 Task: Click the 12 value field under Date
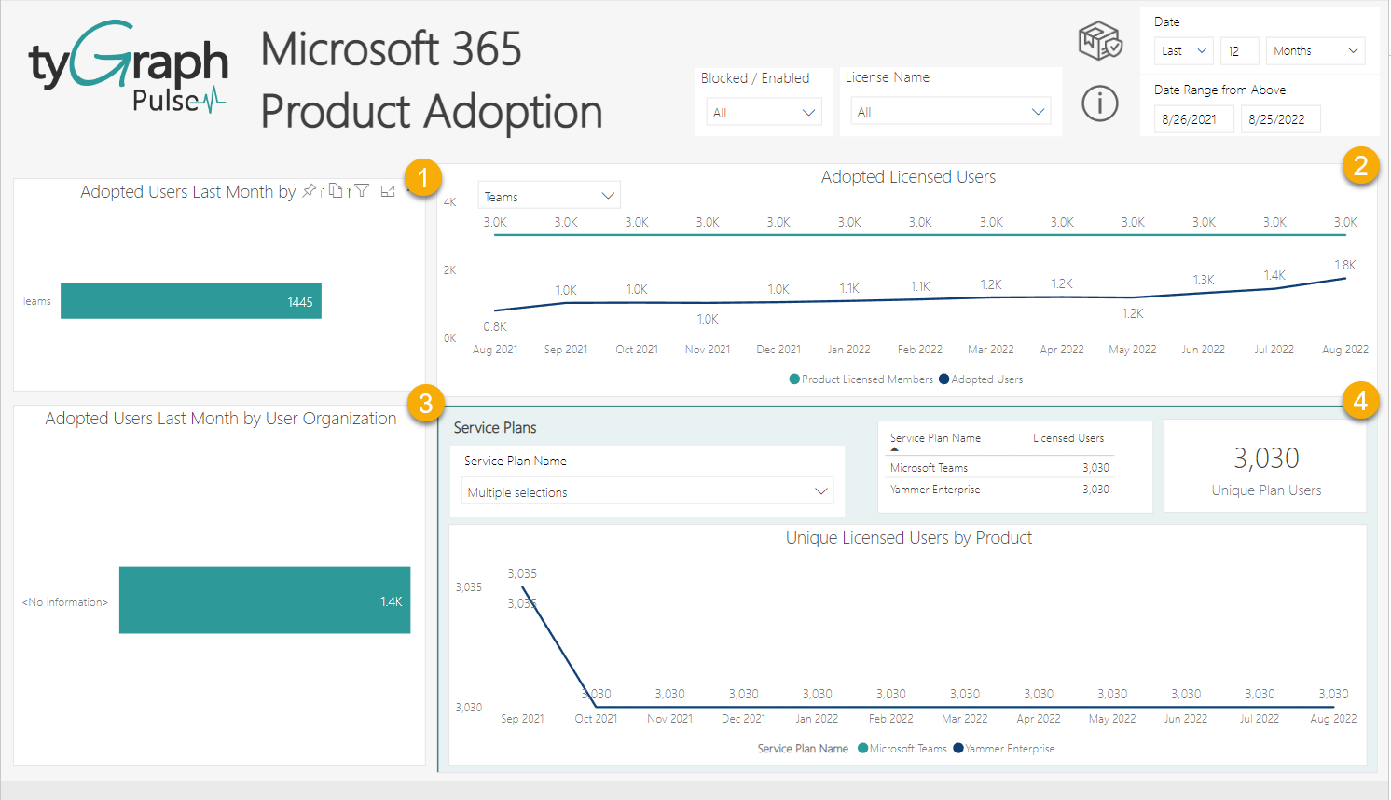[x=1240, y=50]
